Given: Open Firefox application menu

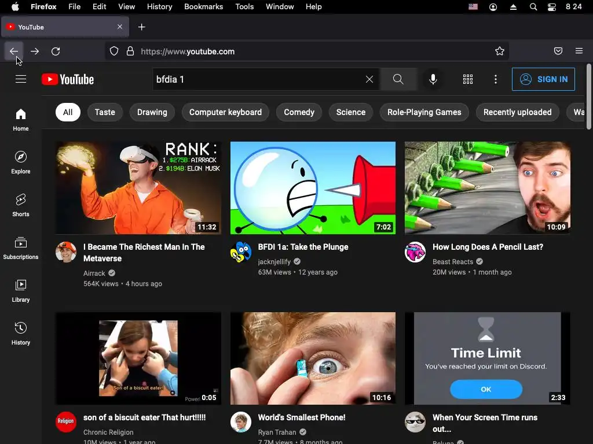Looking at the screenshot, I should point(579,51).
